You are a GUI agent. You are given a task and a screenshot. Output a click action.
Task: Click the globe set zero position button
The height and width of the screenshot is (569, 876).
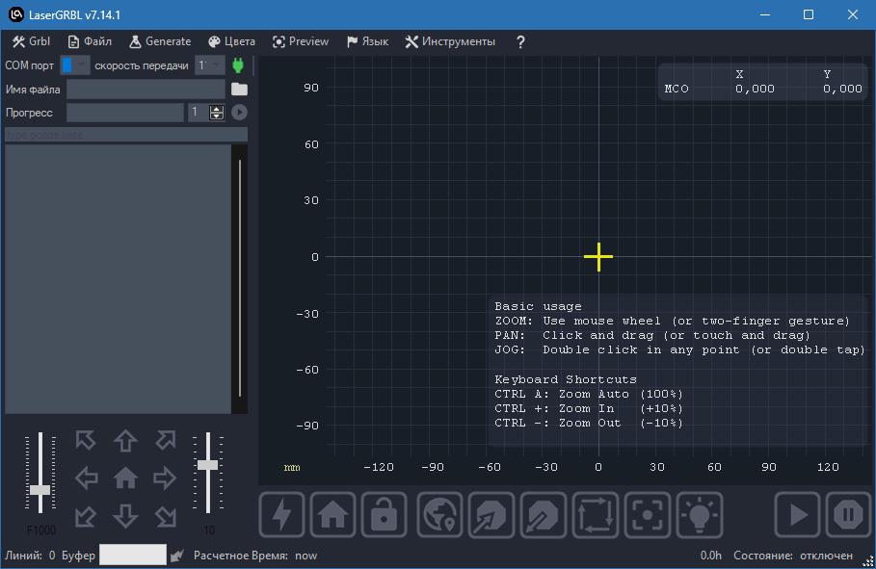439,514
